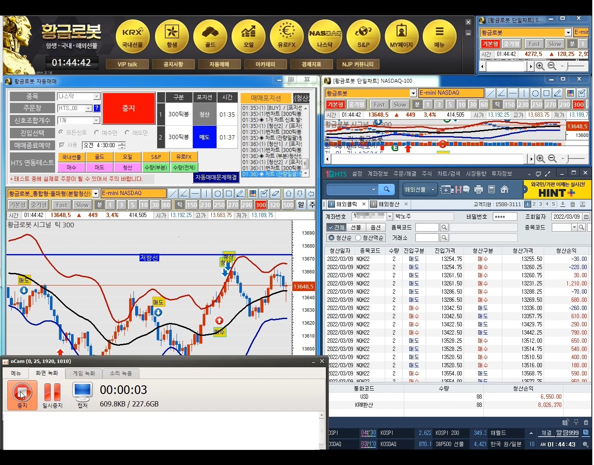Screen dimensions: 594x465
Task: Click zoom-out magnifier in NASDAQ-100 chart window
Action: coord(553,159)
